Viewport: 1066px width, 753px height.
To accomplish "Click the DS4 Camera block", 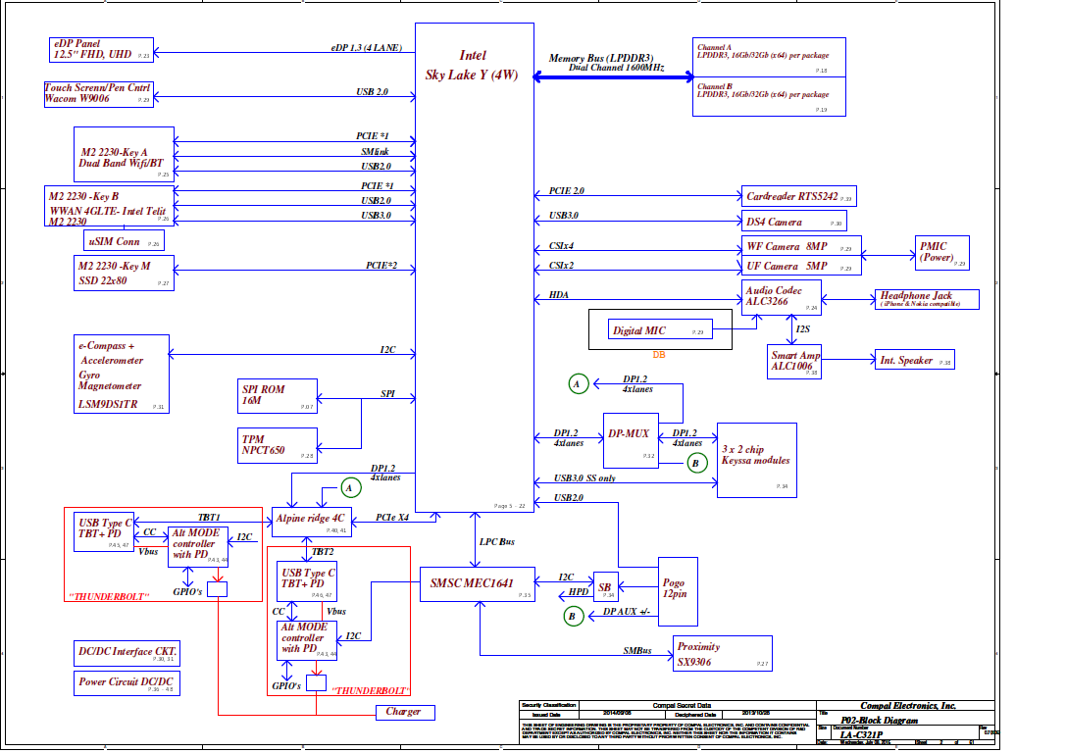I will pos(794,222).
